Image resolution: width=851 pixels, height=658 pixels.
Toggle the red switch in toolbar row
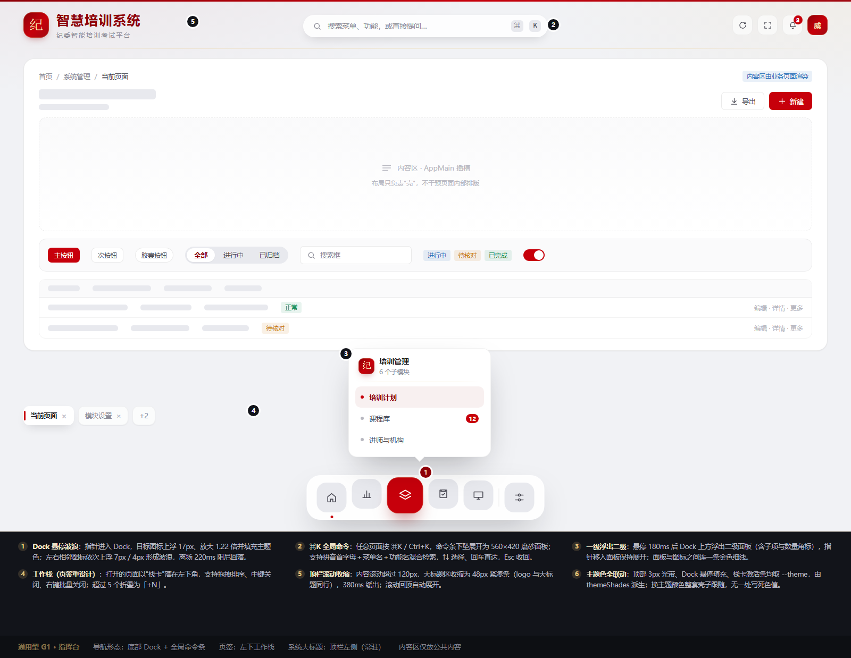534,255
